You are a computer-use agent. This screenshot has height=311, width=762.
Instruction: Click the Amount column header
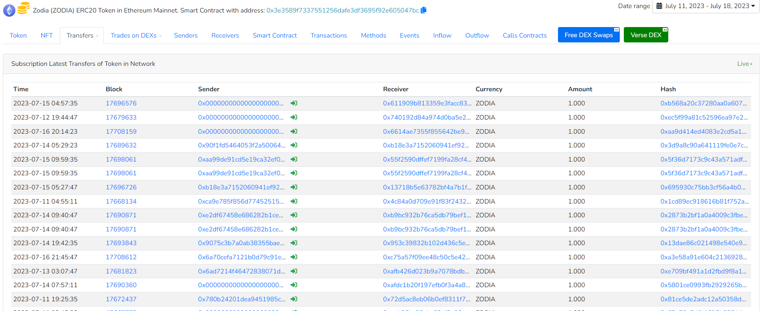coord(580,89)
